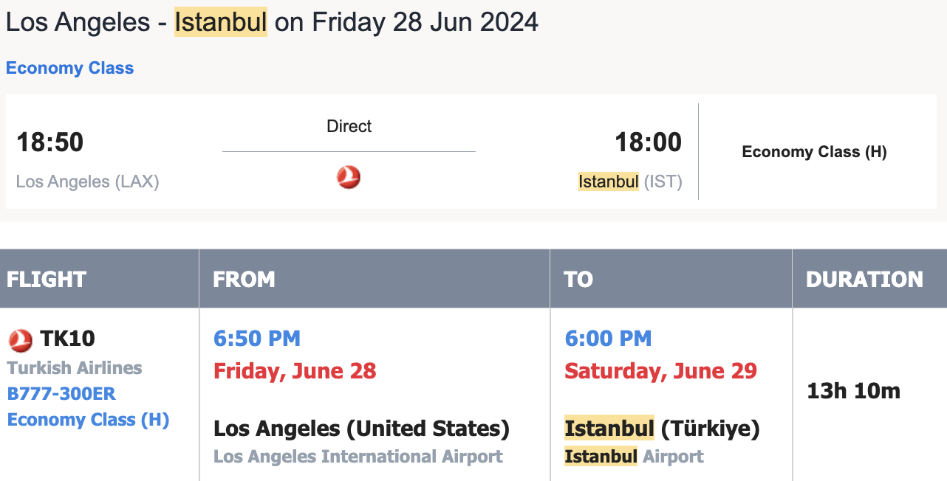The width and height of the screenshot is (947, 481).
Task: Click the gray Turkish Airlines carrier name
Action: (75, 367)
